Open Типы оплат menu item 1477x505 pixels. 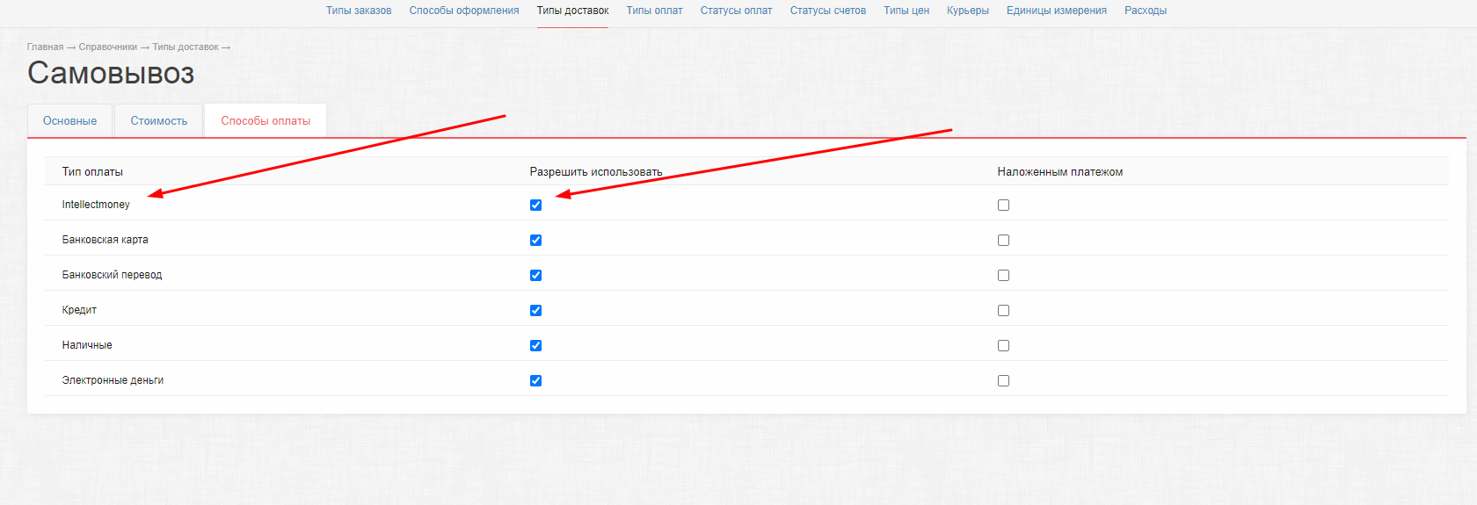tap(654, 11)
